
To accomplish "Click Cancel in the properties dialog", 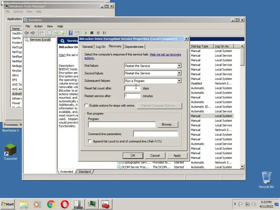I will click(155, 156).
